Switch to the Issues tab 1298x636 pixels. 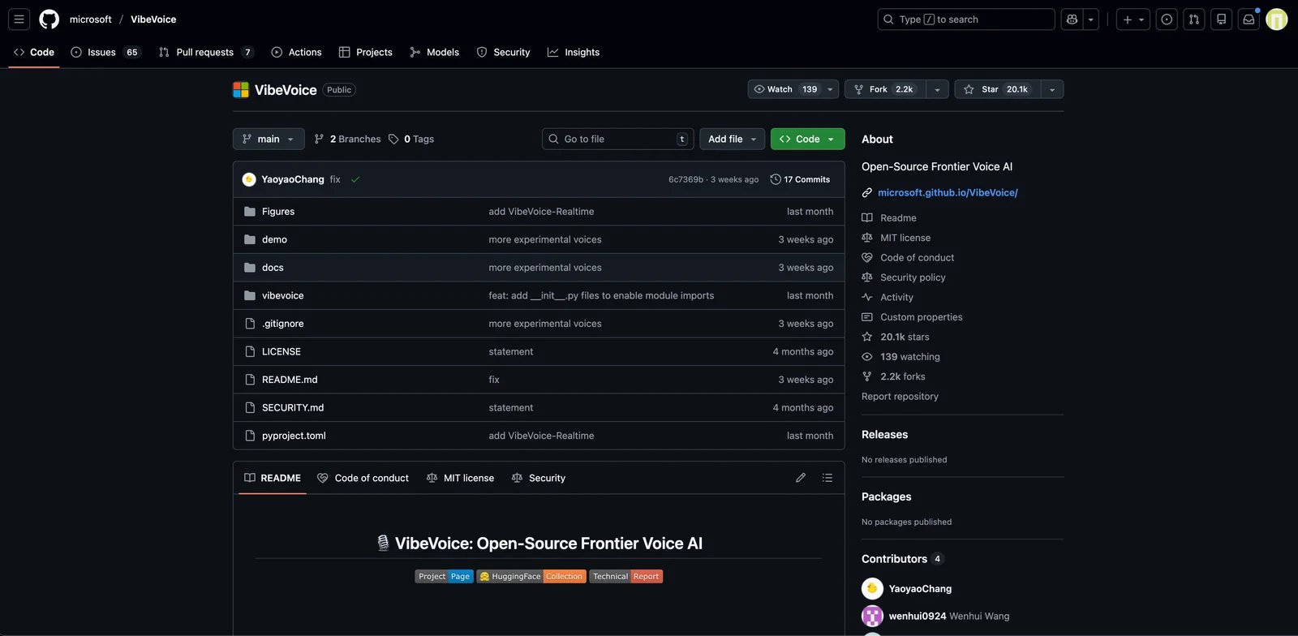(105, 52)
